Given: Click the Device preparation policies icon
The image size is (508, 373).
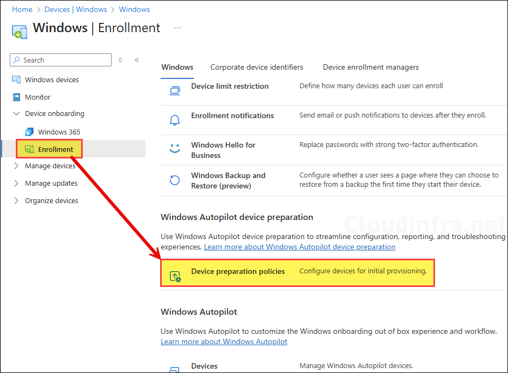Looking at the screenshot, I should [175, 276].
